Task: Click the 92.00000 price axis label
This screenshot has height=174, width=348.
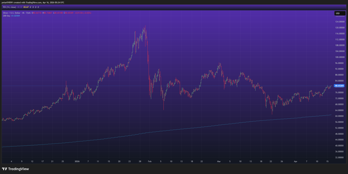Action: [340, 69]
